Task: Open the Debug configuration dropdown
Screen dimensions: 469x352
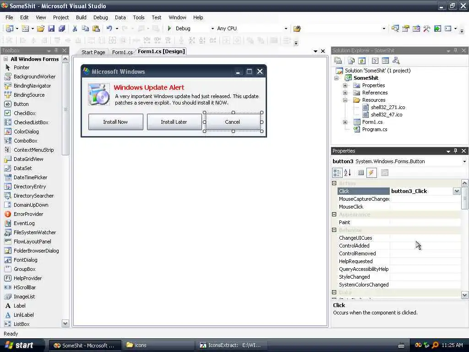Action: 213,29
